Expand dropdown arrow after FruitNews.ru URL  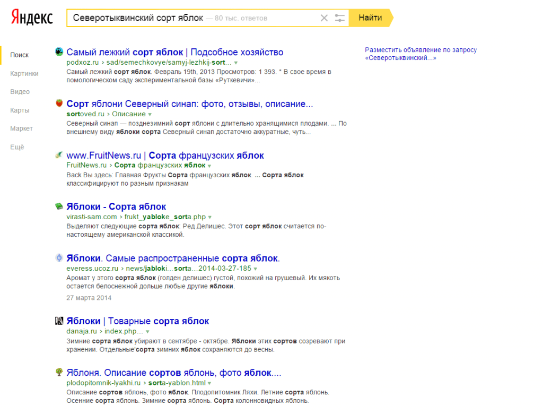click(x=209, y=166)
